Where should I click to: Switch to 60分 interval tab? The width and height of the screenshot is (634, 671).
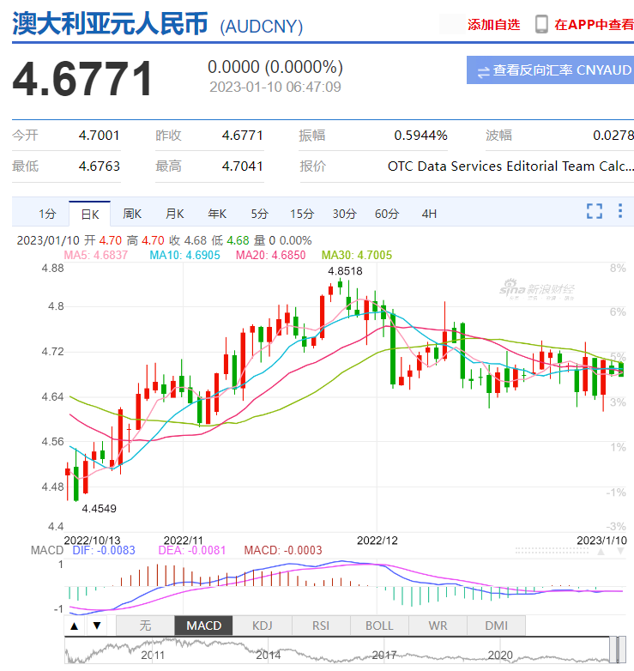(x=387, y=214)
